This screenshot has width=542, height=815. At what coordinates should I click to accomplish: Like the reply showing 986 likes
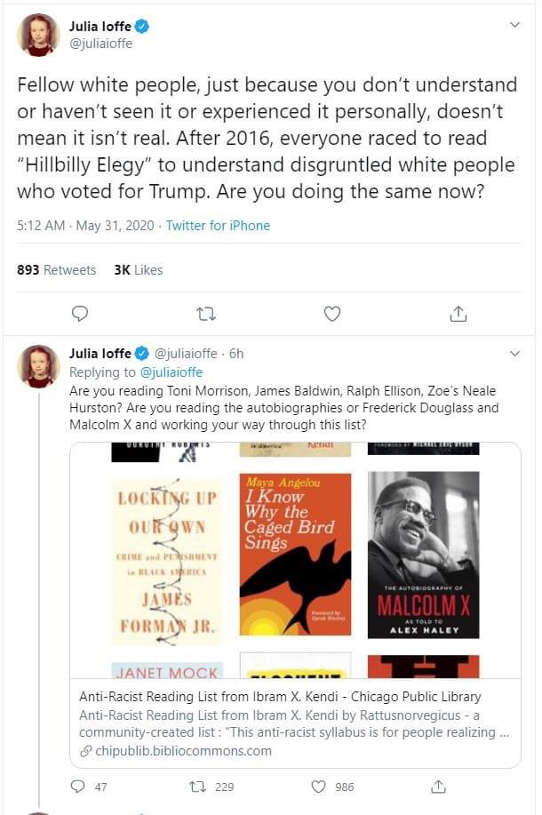(319, 787)
